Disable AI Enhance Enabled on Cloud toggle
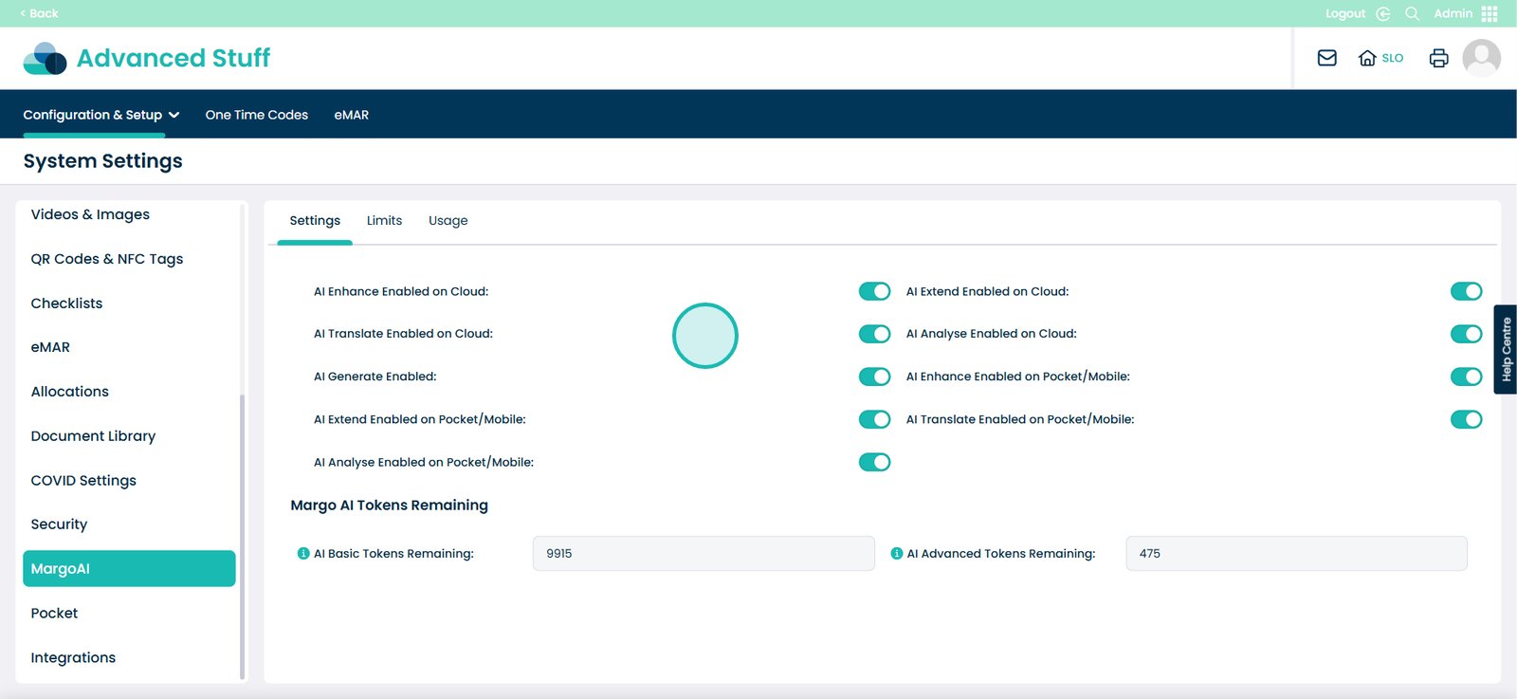 pos(874,291)
